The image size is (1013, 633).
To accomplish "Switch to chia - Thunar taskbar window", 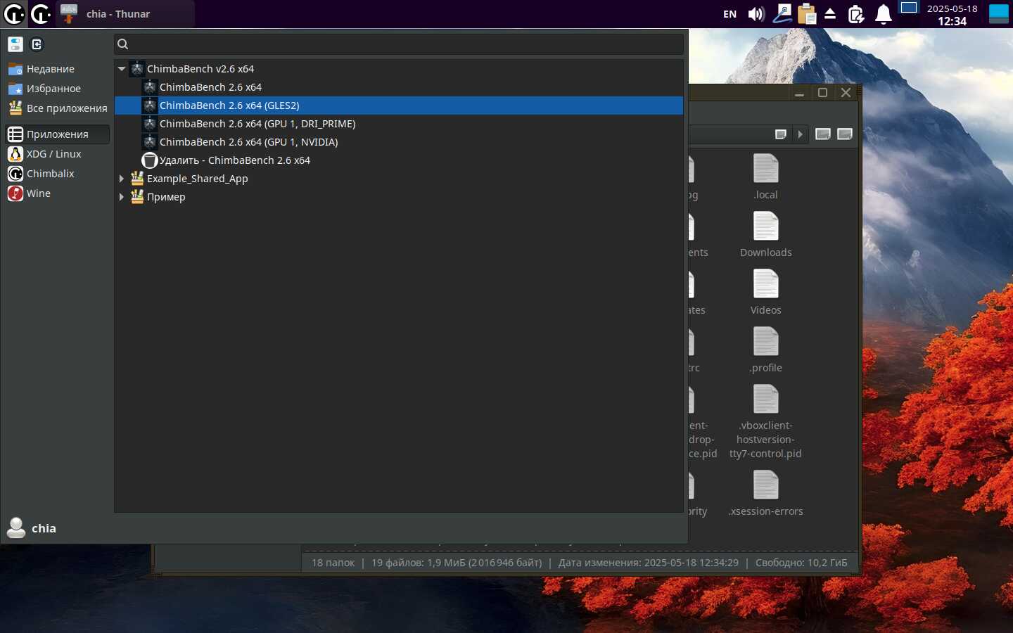I will tap(125, 13).
